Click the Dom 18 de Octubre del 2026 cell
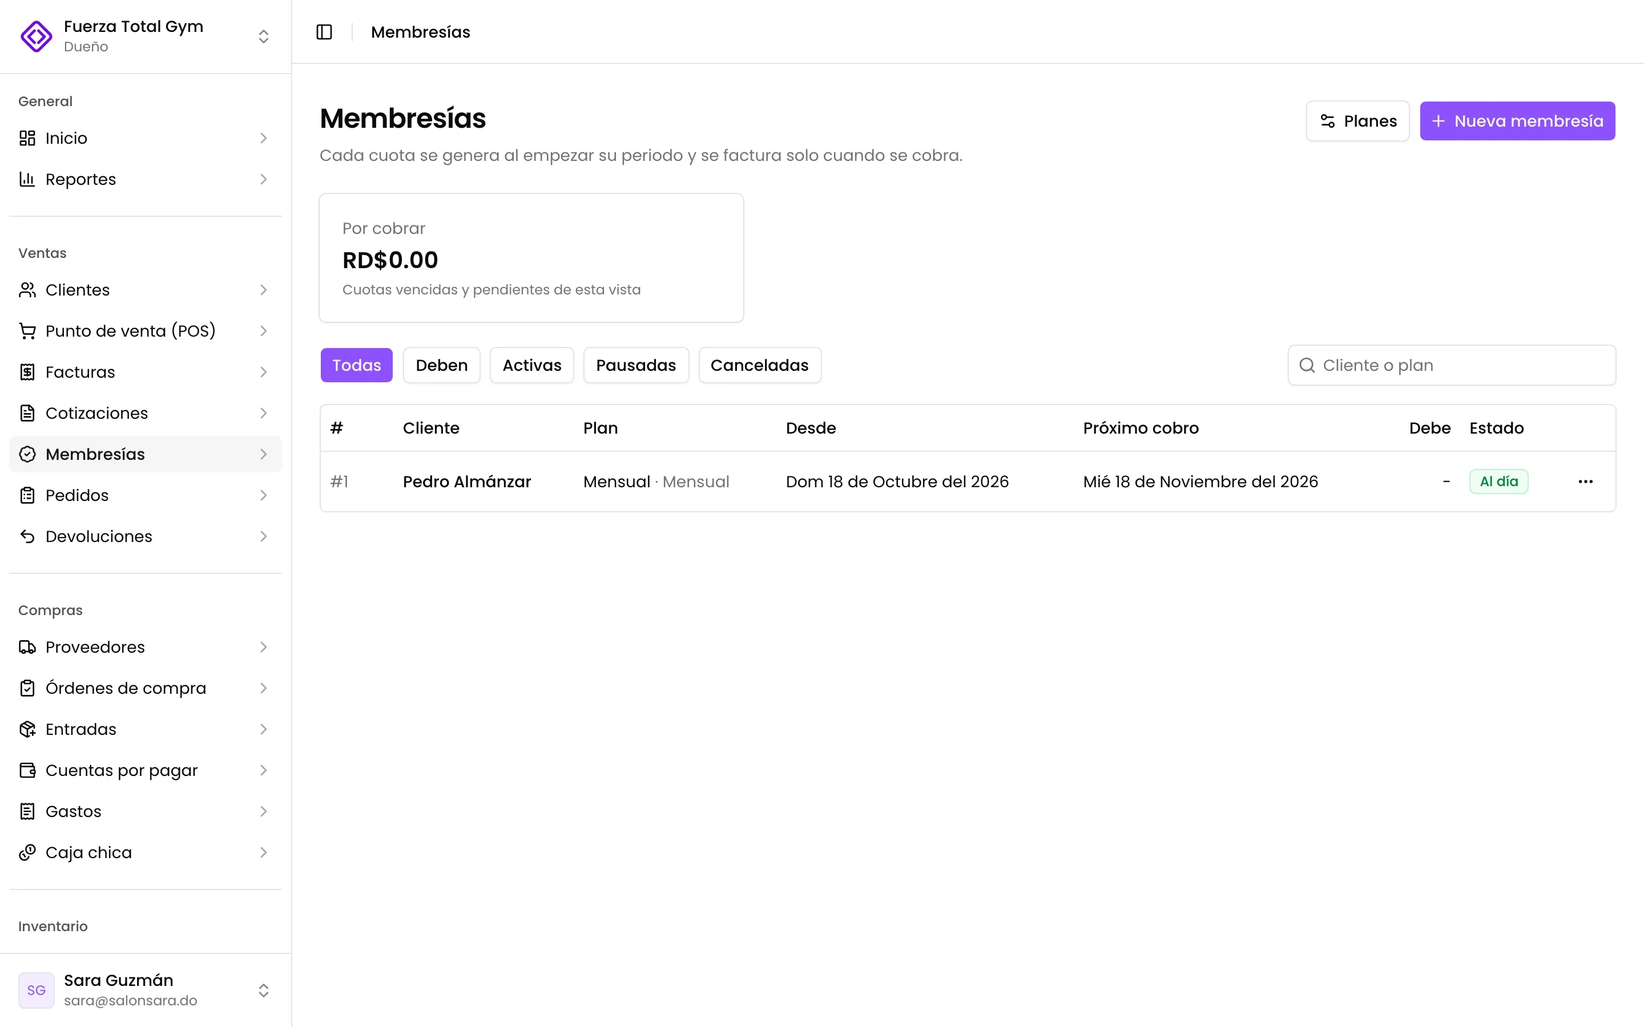The height and width of the screenshot is (1027, 1644). 897,482
